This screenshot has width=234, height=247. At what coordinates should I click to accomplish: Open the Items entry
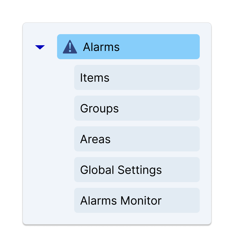[x=137, y=77]
